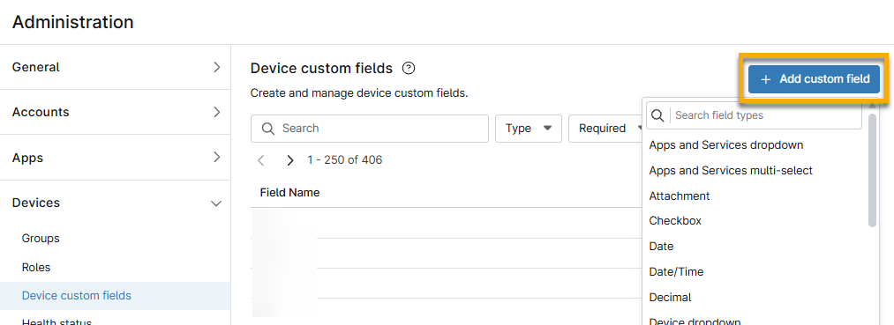The width and height of the screenshot is (894, 325).
Task: Click the main Search input field
Action: pos(370,129)
